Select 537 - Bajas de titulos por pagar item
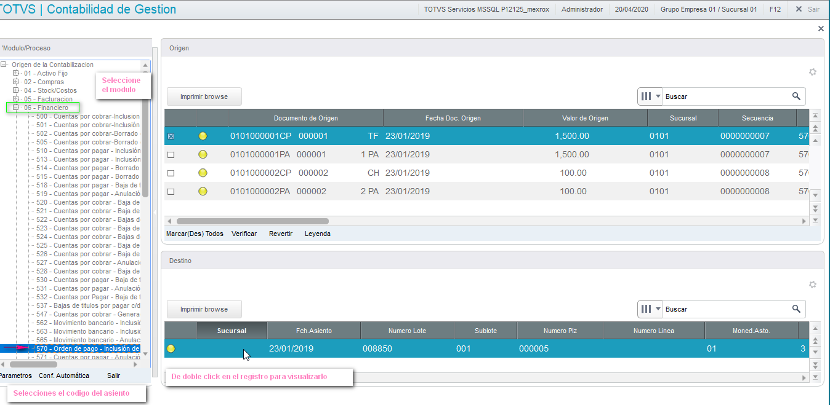Viewport: 830px width, 405px height. [x=88, y=305]
